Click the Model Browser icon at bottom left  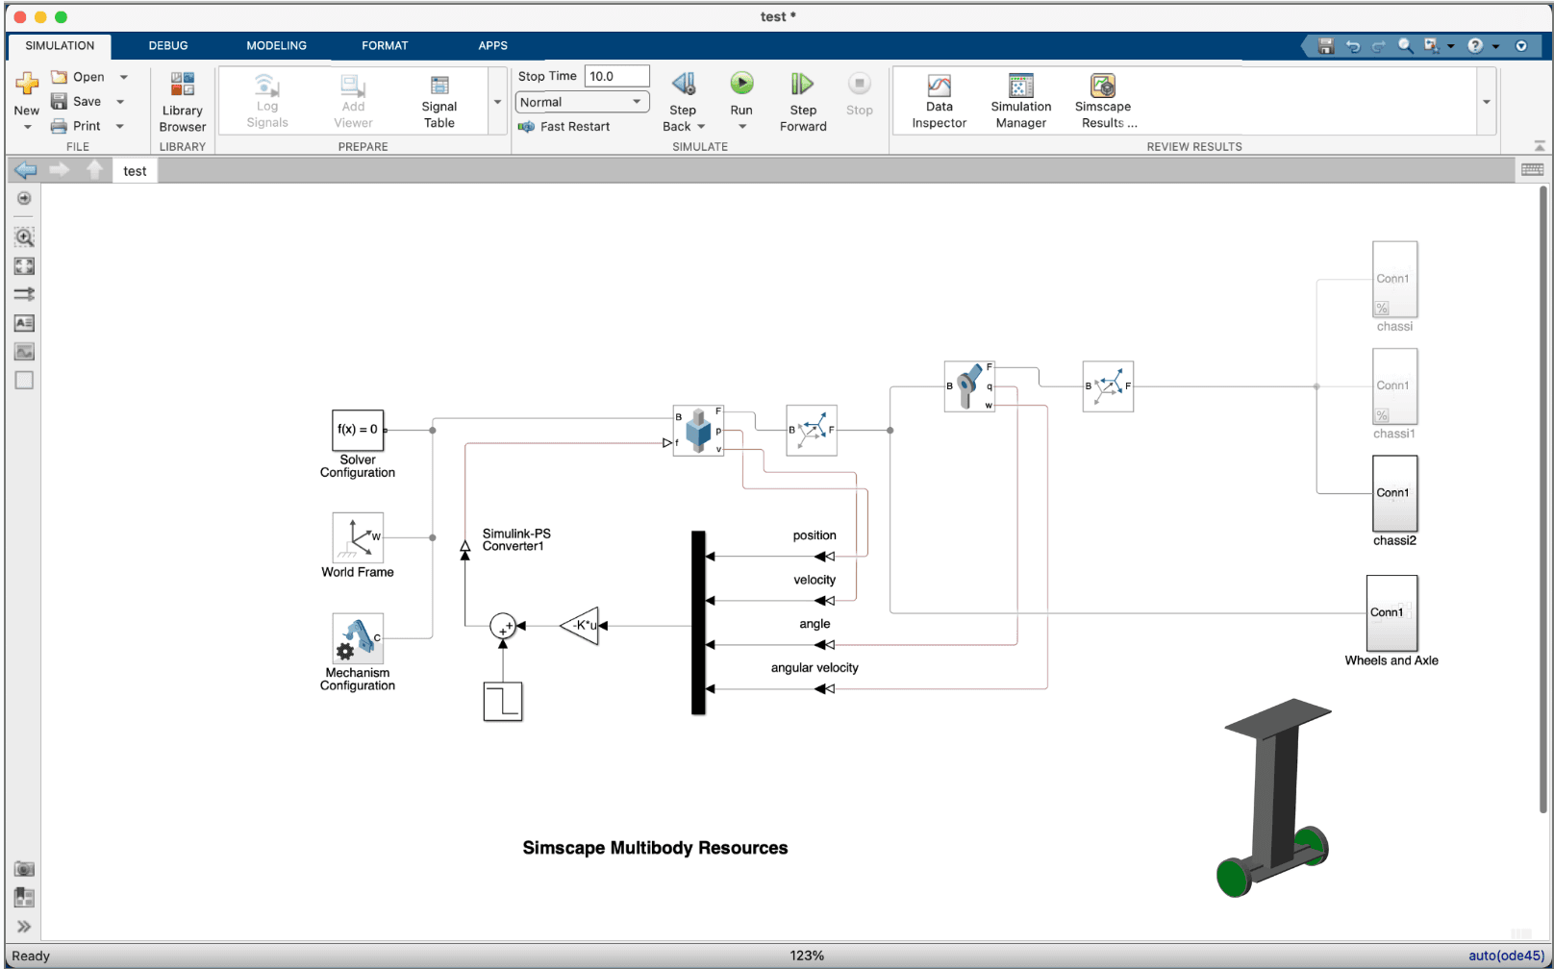tap(24, 898)
